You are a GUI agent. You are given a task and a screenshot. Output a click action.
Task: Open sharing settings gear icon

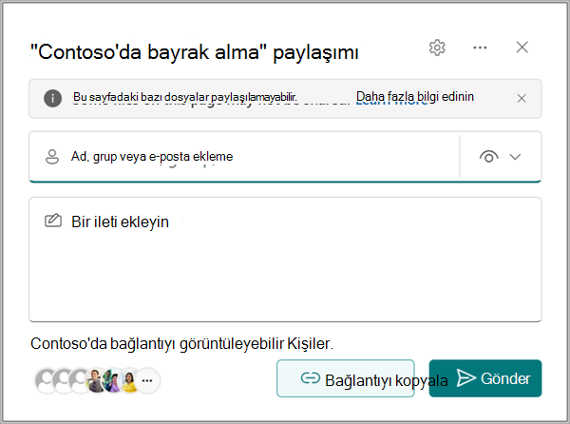click(437, 48)
